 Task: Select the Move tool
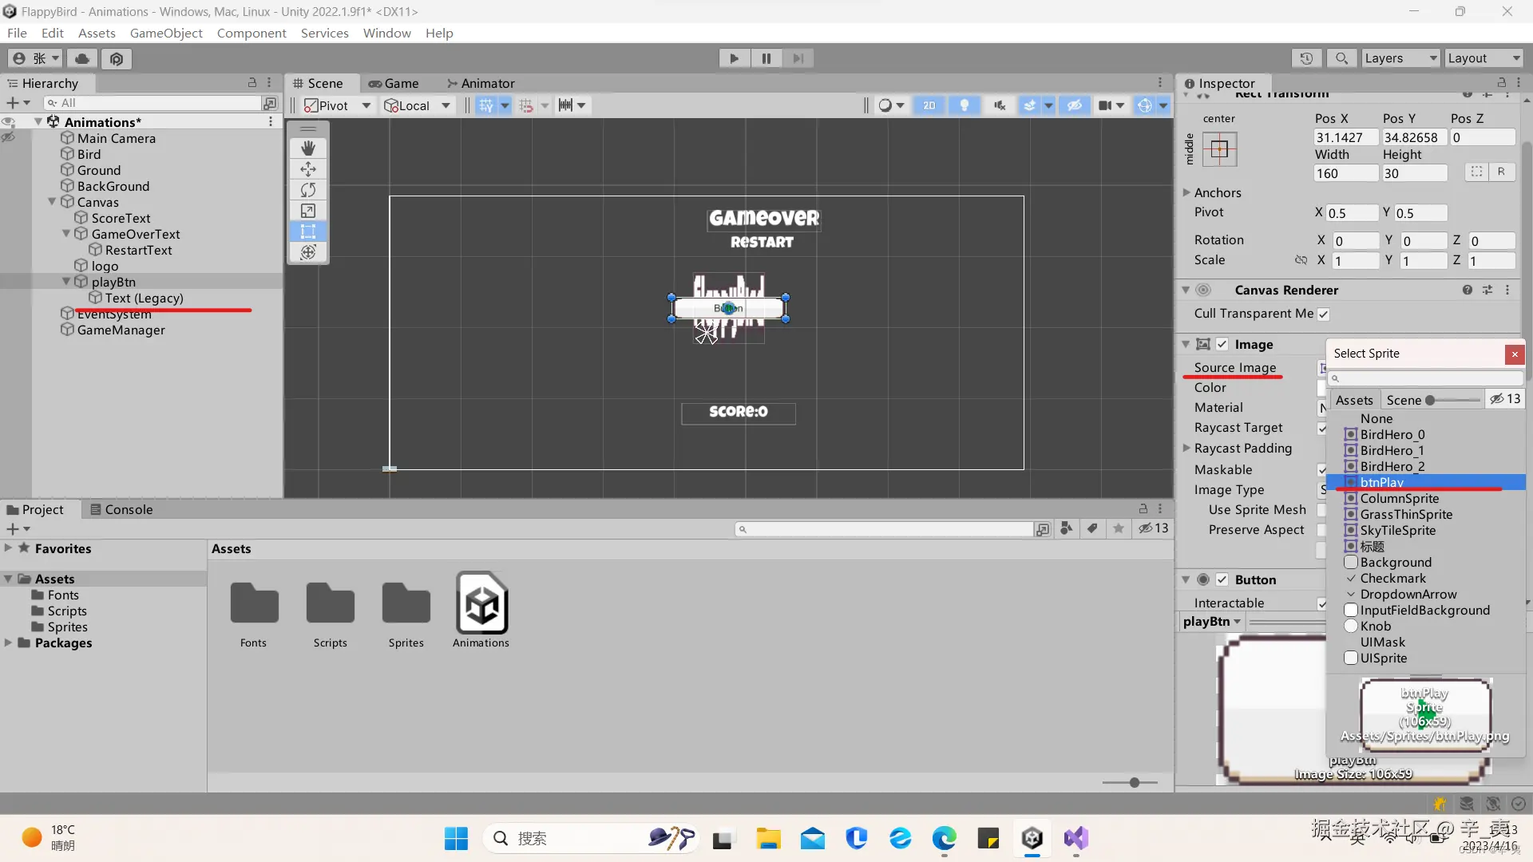pyautogui.click(x=308, y=169)
